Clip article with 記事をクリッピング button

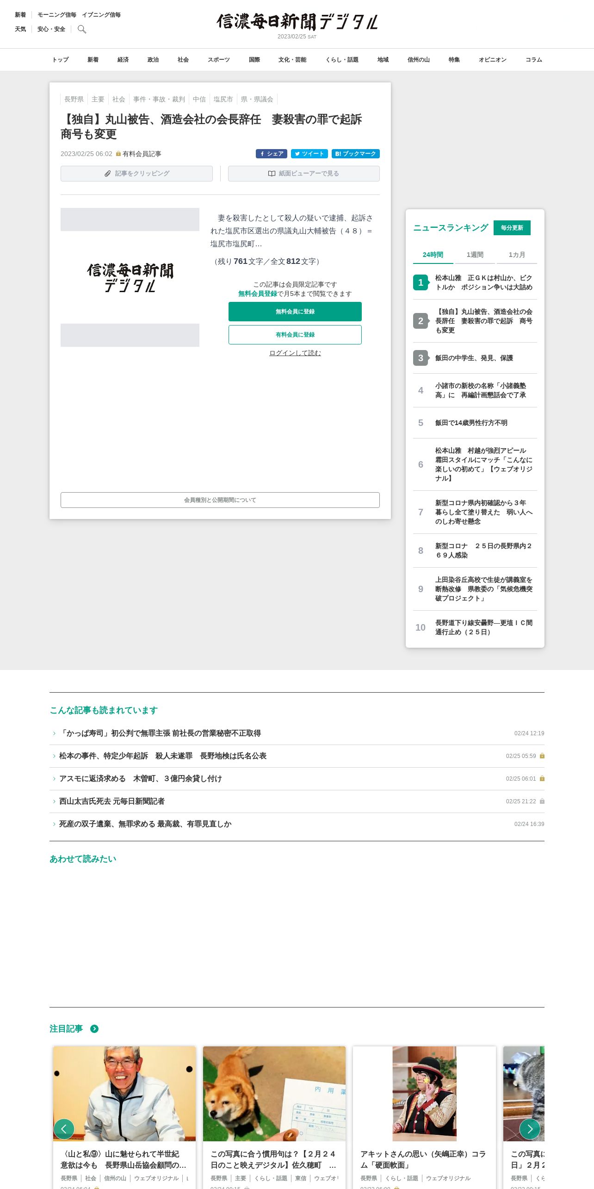(136, 174)
